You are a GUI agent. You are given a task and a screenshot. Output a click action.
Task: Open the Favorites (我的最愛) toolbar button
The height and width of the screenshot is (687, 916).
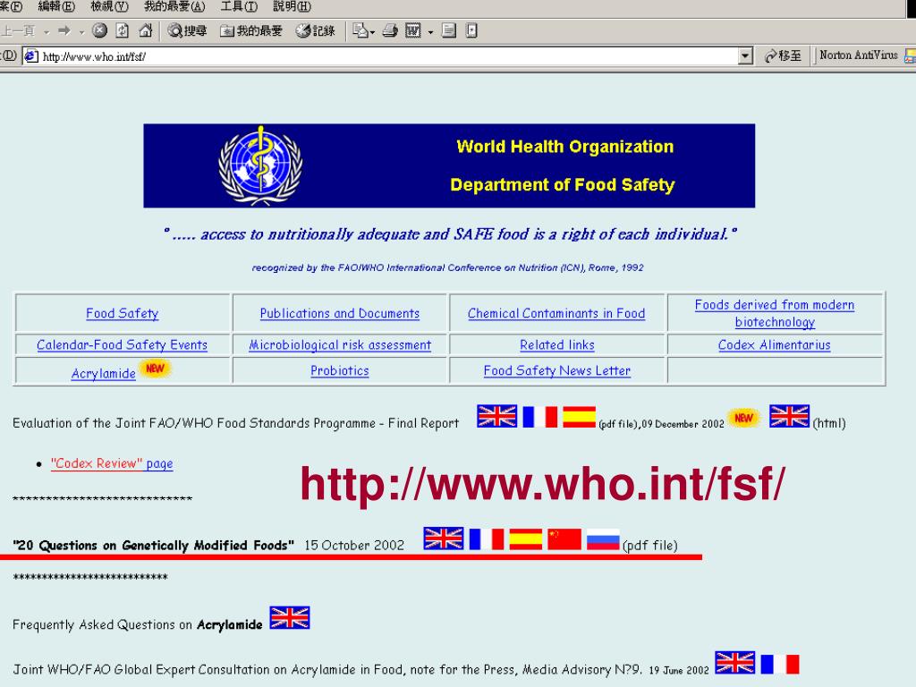click(251, 30)
